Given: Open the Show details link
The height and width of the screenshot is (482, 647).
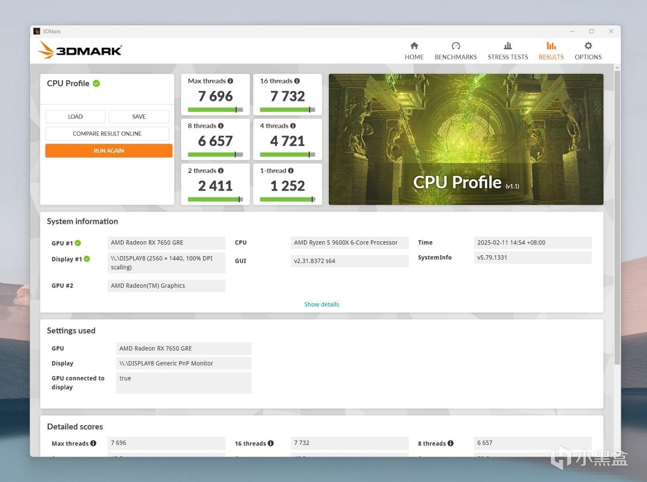Looking at the screenshot, I should point(321,304).
